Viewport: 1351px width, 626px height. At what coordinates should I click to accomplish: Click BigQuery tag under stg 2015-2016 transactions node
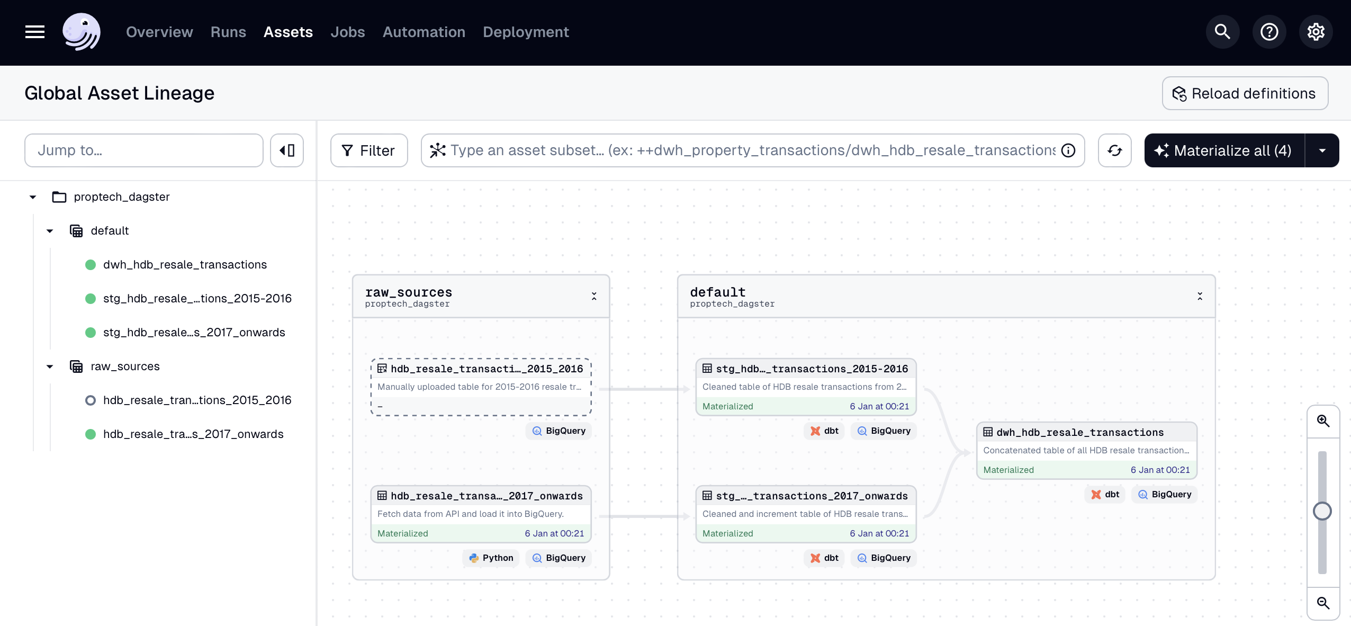coord(884,431)
